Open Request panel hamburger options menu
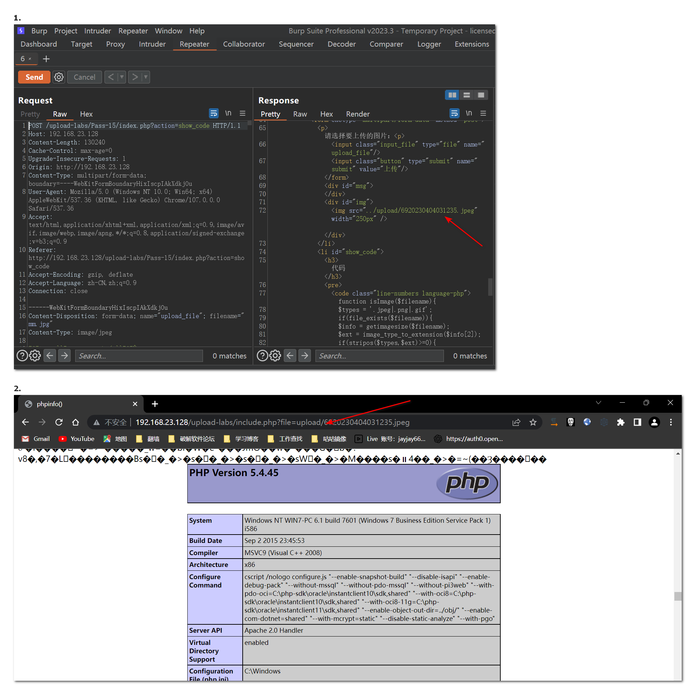Viewport: 696px width, 695px height. (x=243, y=113)
